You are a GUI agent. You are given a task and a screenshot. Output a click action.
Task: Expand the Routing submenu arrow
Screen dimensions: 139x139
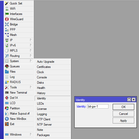[x=31, y=56]
